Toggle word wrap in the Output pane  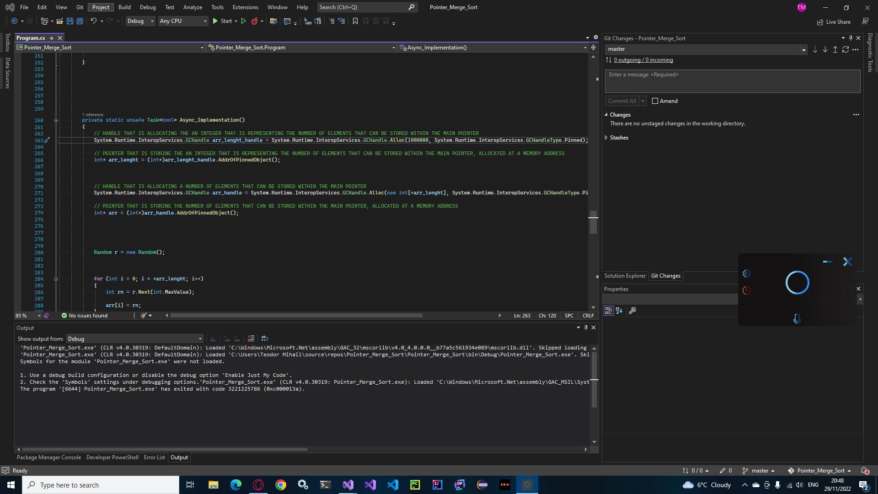coord(265,338)
